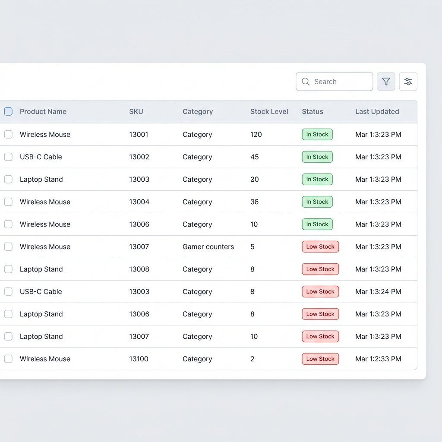Click the In Stock badge for SKU 13004
The height and width of the screenshot is (442, 442).
[317, 202]
